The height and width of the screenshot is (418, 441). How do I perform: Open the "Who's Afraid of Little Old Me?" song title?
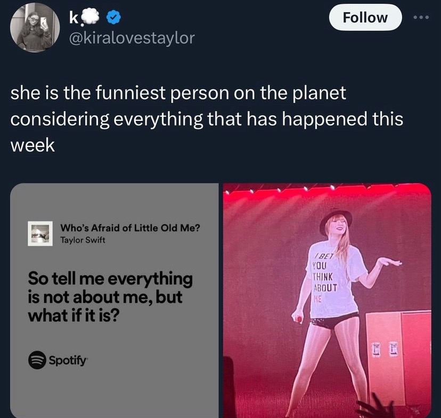coord(130,228)
